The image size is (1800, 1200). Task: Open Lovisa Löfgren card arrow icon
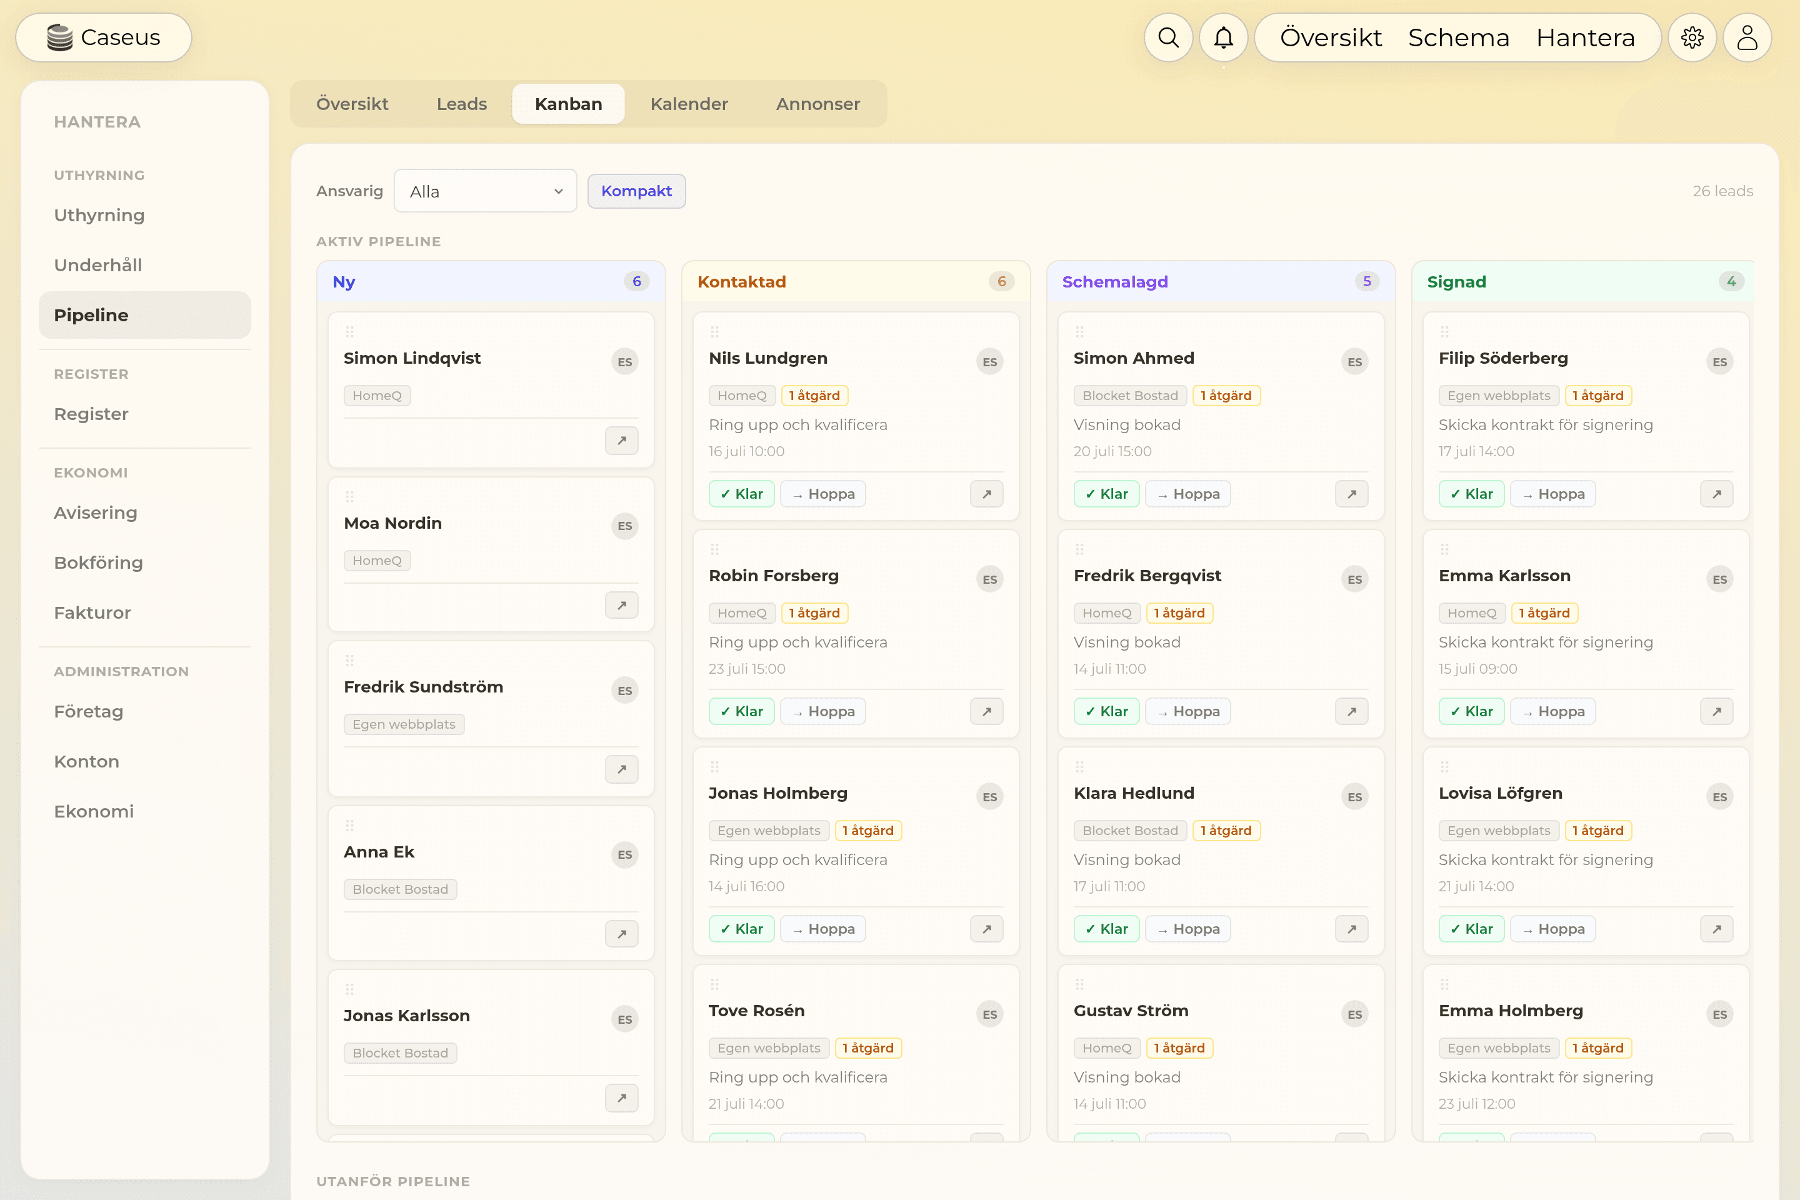[x=1717, y=928]
